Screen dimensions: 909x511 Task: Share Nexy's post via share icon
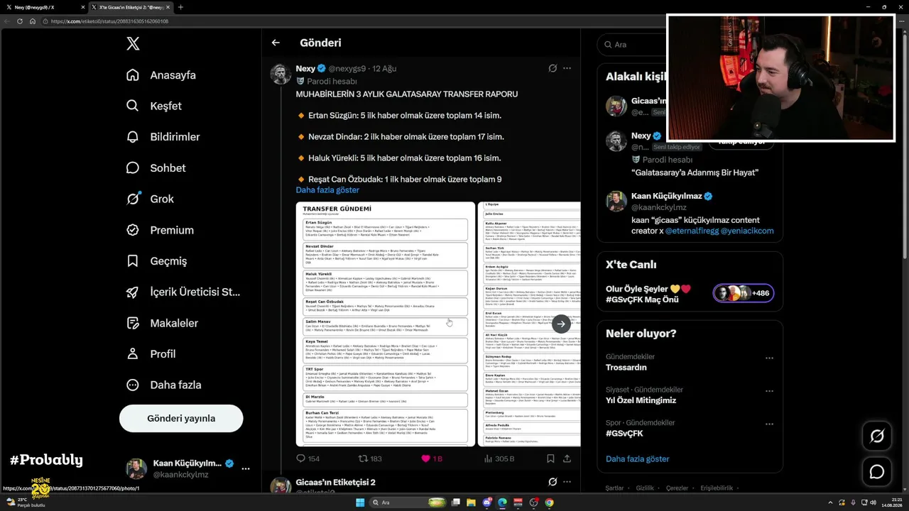[x=567, y=458]
